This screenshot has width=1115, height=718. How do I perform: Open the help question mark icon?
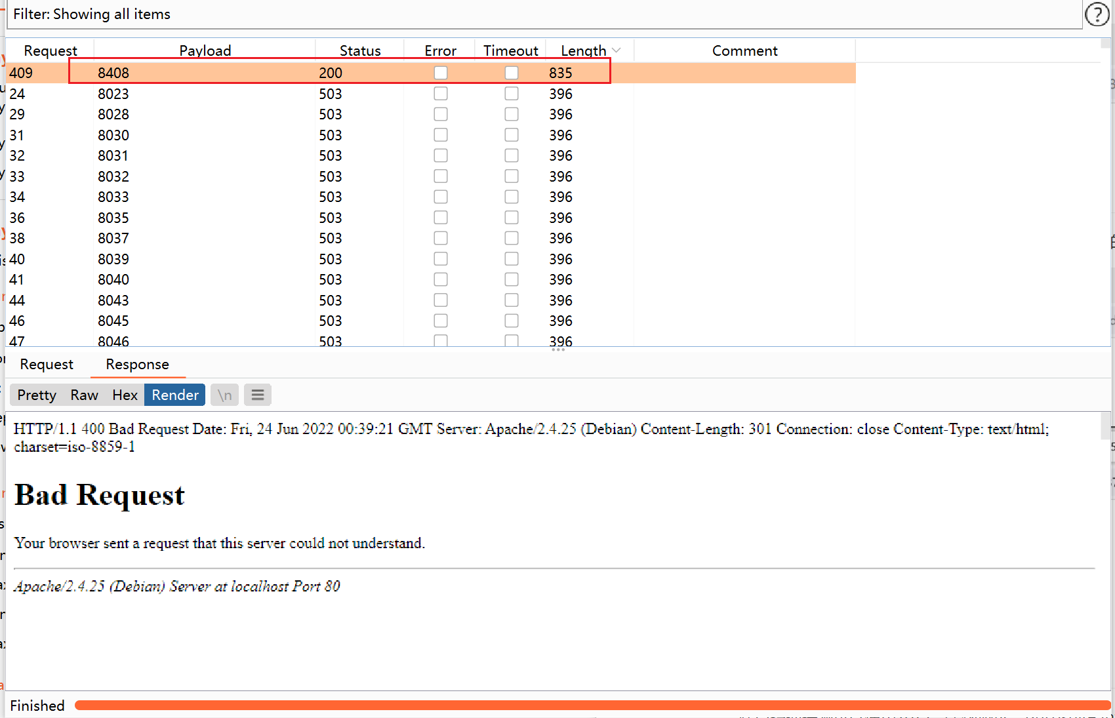[x=1097, y=14]
